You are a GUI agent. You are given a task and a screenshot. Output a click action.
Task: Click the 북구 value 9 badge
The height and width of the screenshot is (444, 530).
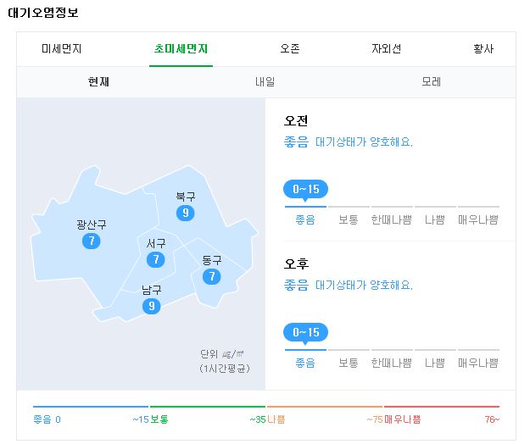click(185, 213)
